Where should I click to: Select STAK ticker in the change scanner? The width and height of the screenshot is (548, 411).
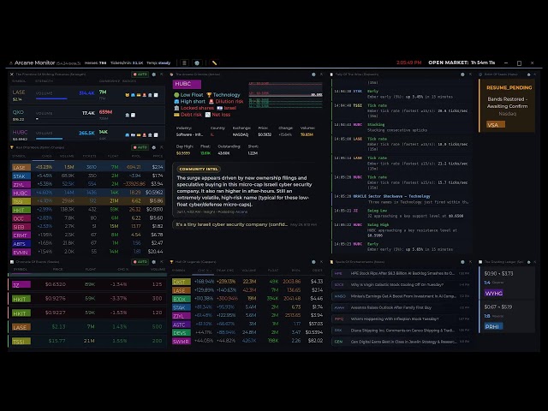point(21,176)
